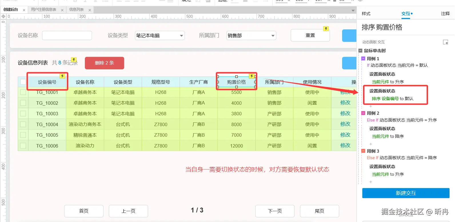Open the 样式 panel tab

click(x=366, y=14)
